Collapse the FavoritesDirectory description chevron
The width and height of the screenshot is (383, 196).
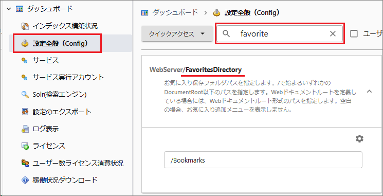[369, 92]
